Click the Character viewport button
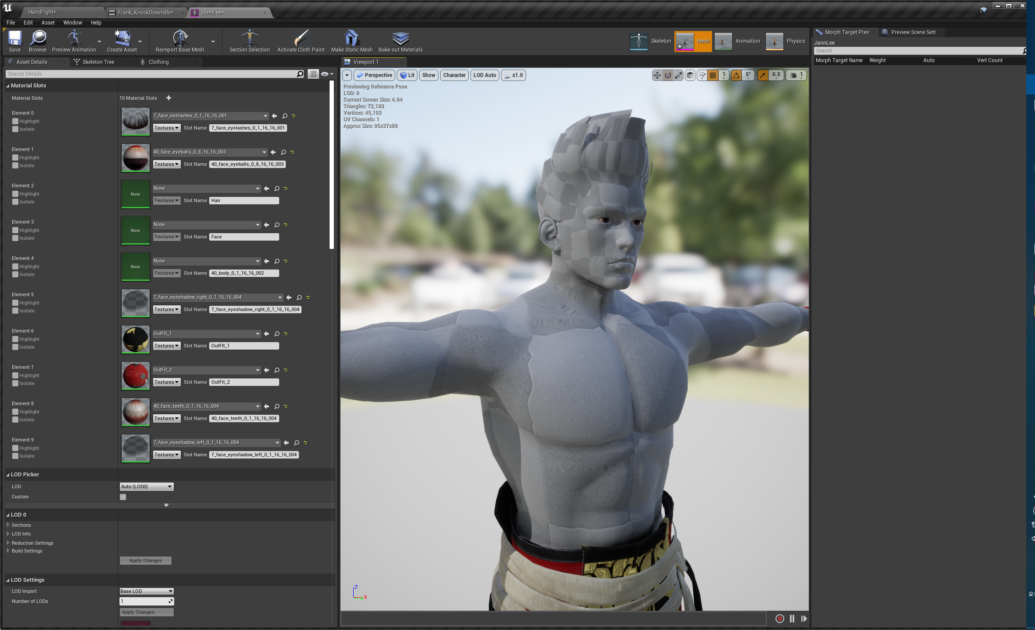 (x=454, y=75)
